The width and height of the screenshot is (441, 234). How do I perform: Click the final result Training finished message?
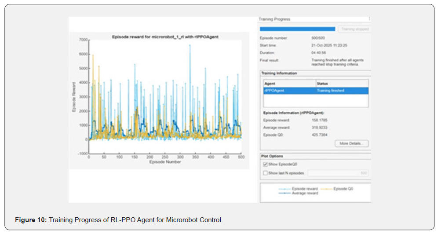tap(338, 62)
